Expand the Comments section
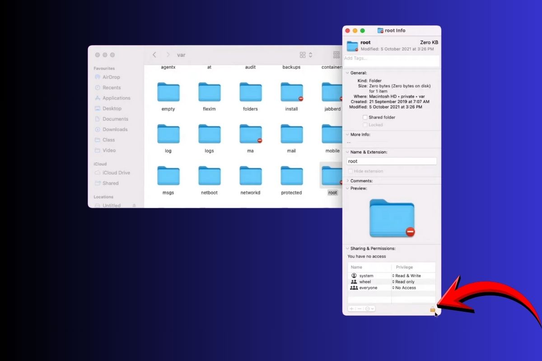The height and width of the screenshot is (361, 542). click(348, 180)
